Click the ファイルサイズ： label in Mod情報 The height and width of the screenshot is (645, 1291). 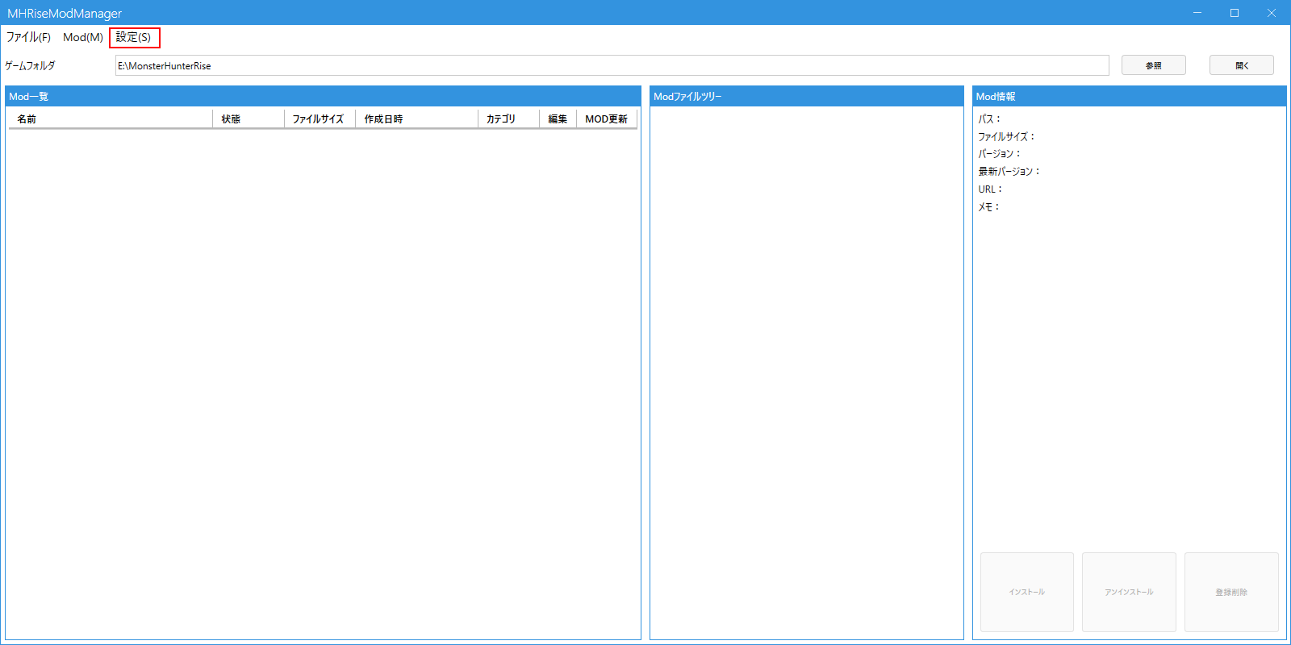click(x=1006, y=136)
